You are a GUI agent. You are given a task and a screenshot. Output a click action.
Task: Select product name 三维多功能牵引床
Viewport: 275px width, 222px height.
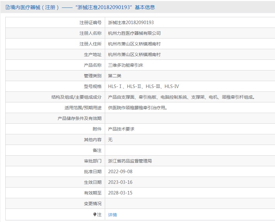125,65
